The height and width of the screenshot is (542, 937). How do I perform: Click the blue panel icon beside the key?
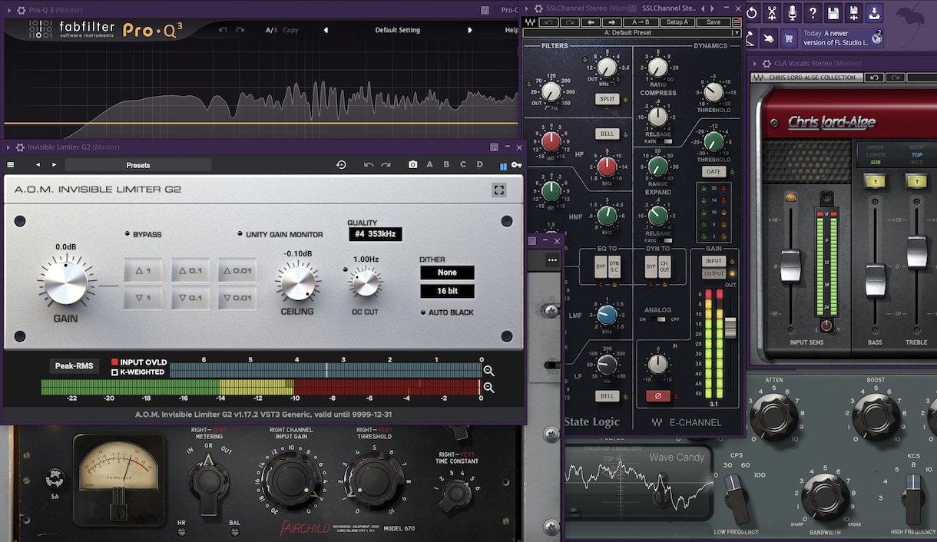click(x=503, y=165)
